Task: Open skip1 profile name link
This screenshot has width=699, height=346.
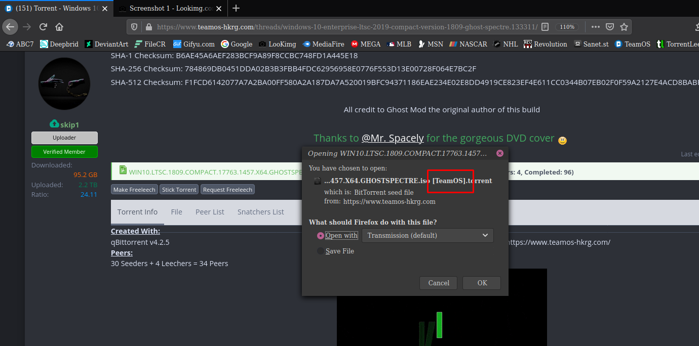Action: point(69,124)
